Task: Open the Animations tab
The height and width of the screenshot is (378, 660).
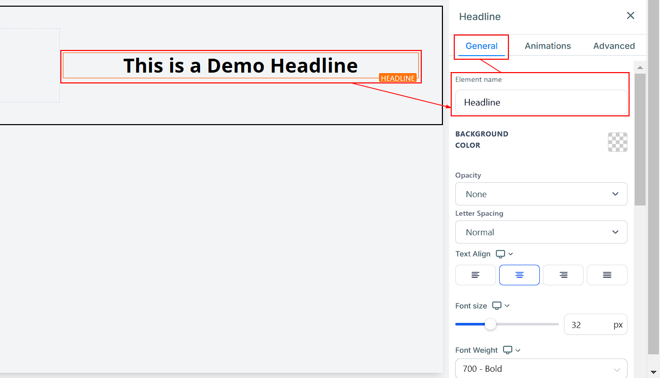Action: 548,46
